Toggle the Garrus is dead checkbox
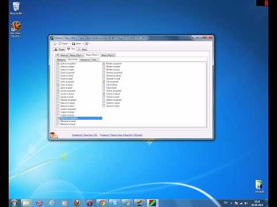277x207 pixels. (x=58, y=67)
